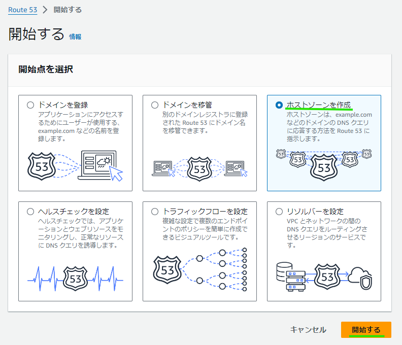The width and height of the screenshot is (402, 345).
Task: Click the description under ヘルスチェックを設定
Action: (81, 233)
